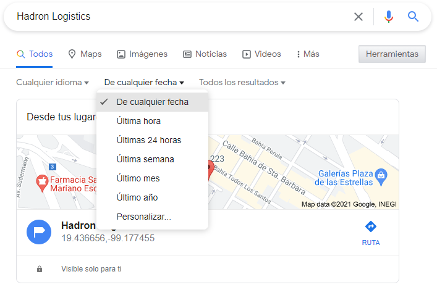
Task: Open the Todos tab
Action: [35, 54]
